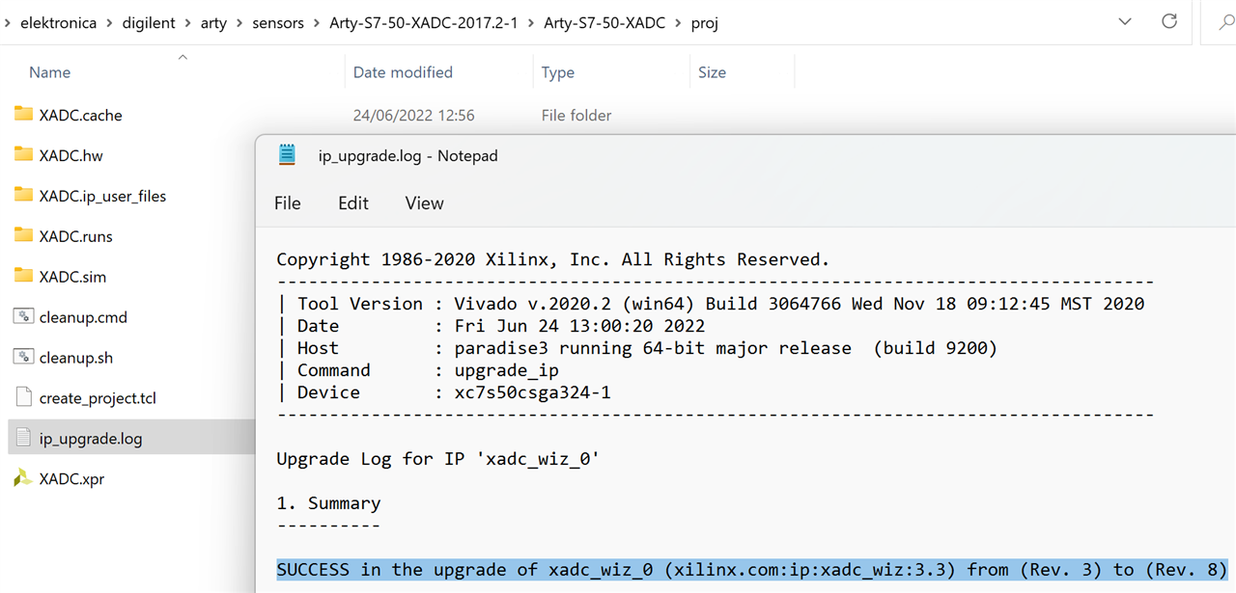This screenshot has height=593, width=1236.
Task: Expand the chevron after the sensors breadcrumb
Action: click(x=316, y=23)
